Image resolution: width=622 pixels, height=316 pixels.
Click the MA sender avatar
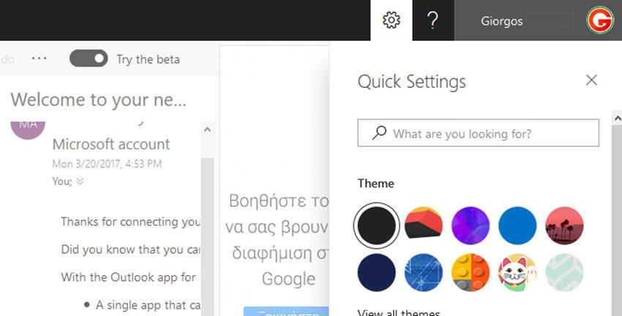(x=28, y=124)
